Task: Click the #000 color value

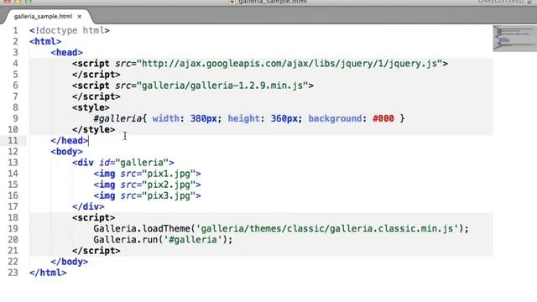Action: coord(383,118)
